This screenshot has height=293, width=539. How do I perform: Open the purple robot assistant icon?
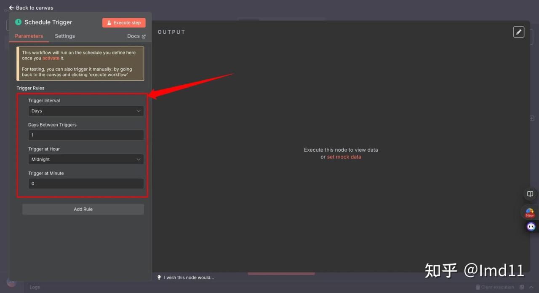tap(531, 227)
